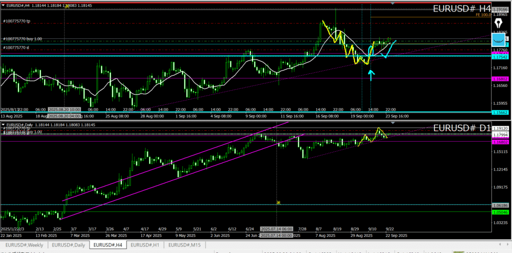Open the H4 chart title dropdown arrow

[3, 5]
